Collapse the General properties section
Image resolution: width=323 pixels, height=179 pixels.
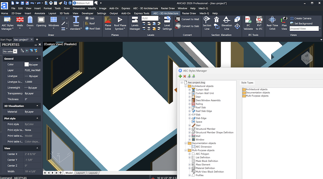(37, 58)
